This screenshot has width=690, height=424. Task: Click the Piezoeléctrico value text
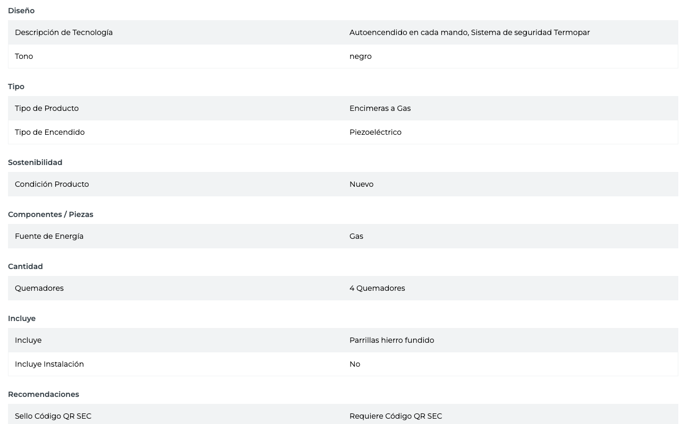(375, 132)
